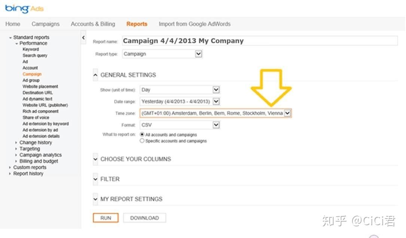Open the Report type dropdown
The image size is (406, 238).
(x=198, y=54)
